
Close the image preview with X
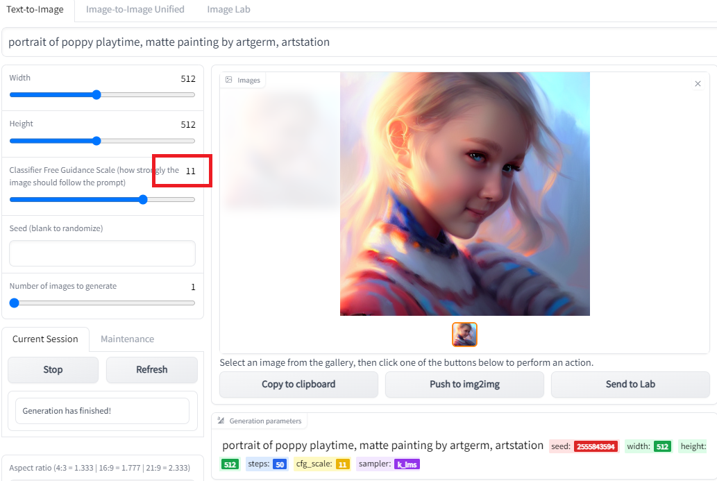click(698, 84)
